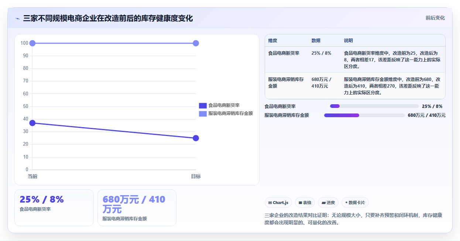The height and width of the screenshot is (241, 460).
Task: Select the 目标 data point at value 100
Action: pyautogui.click(x=196, y=43)
